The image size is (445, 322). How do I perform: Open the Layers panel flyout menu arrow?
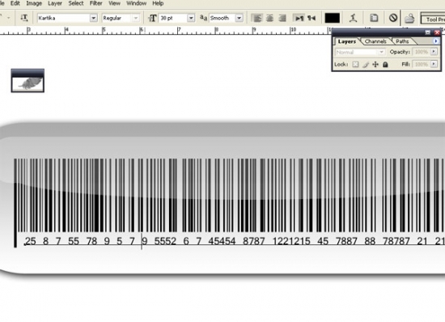436,41
